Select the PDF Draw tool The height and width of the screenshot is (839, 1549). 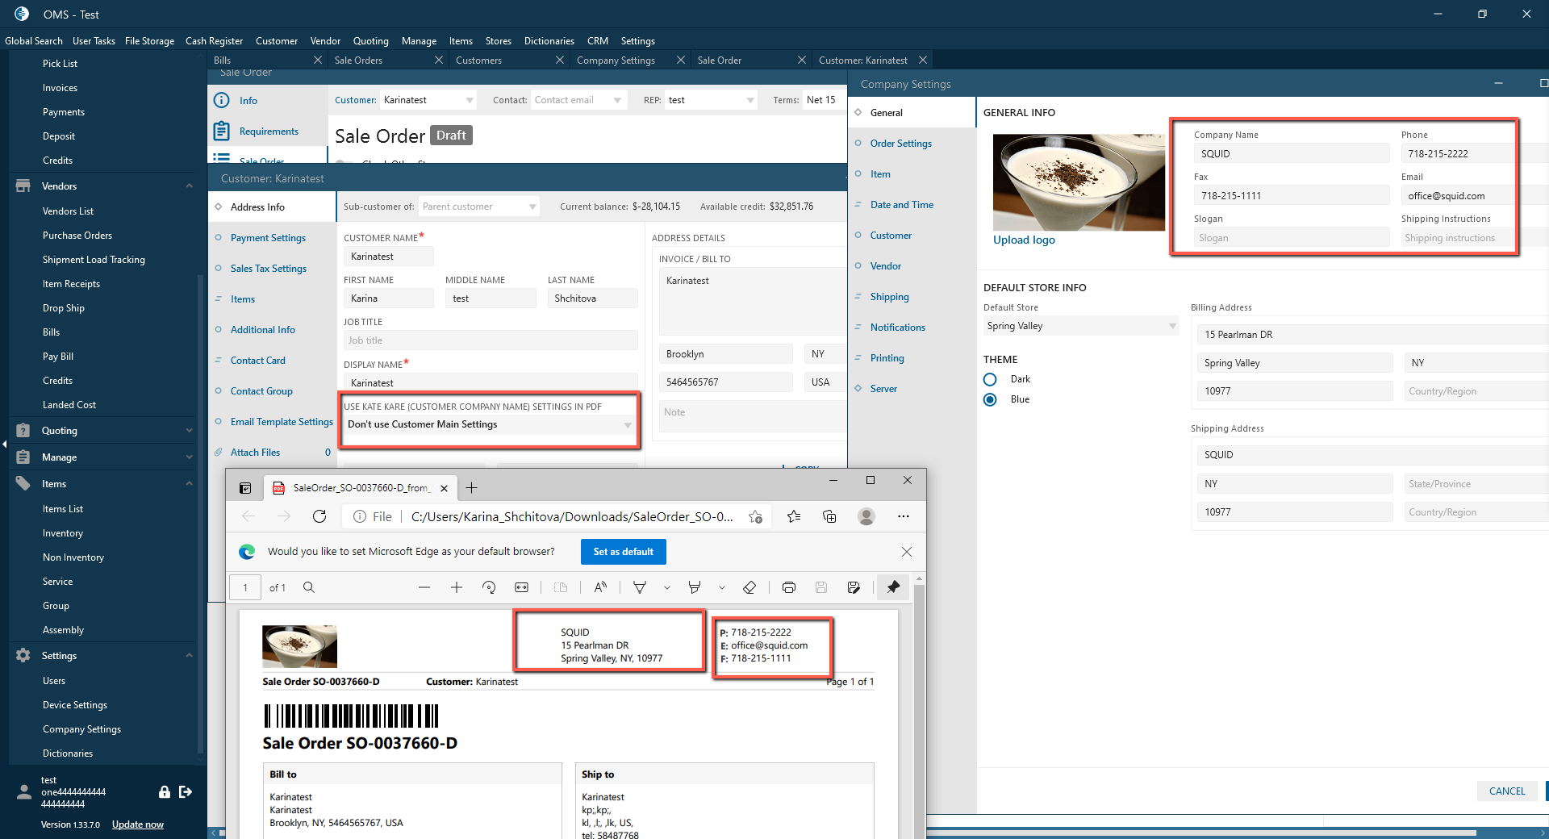point(640,587)
